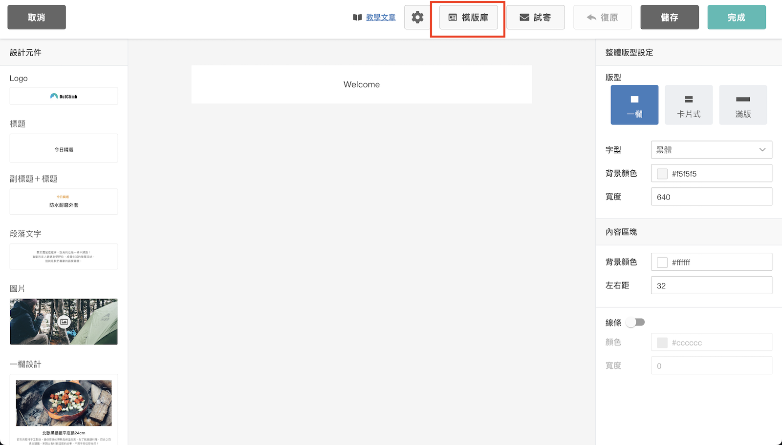Screen dimensions: 782x445
Task: Click the #cccccc line color swatch
Action: pyautogui.click(x=662, y=343)
